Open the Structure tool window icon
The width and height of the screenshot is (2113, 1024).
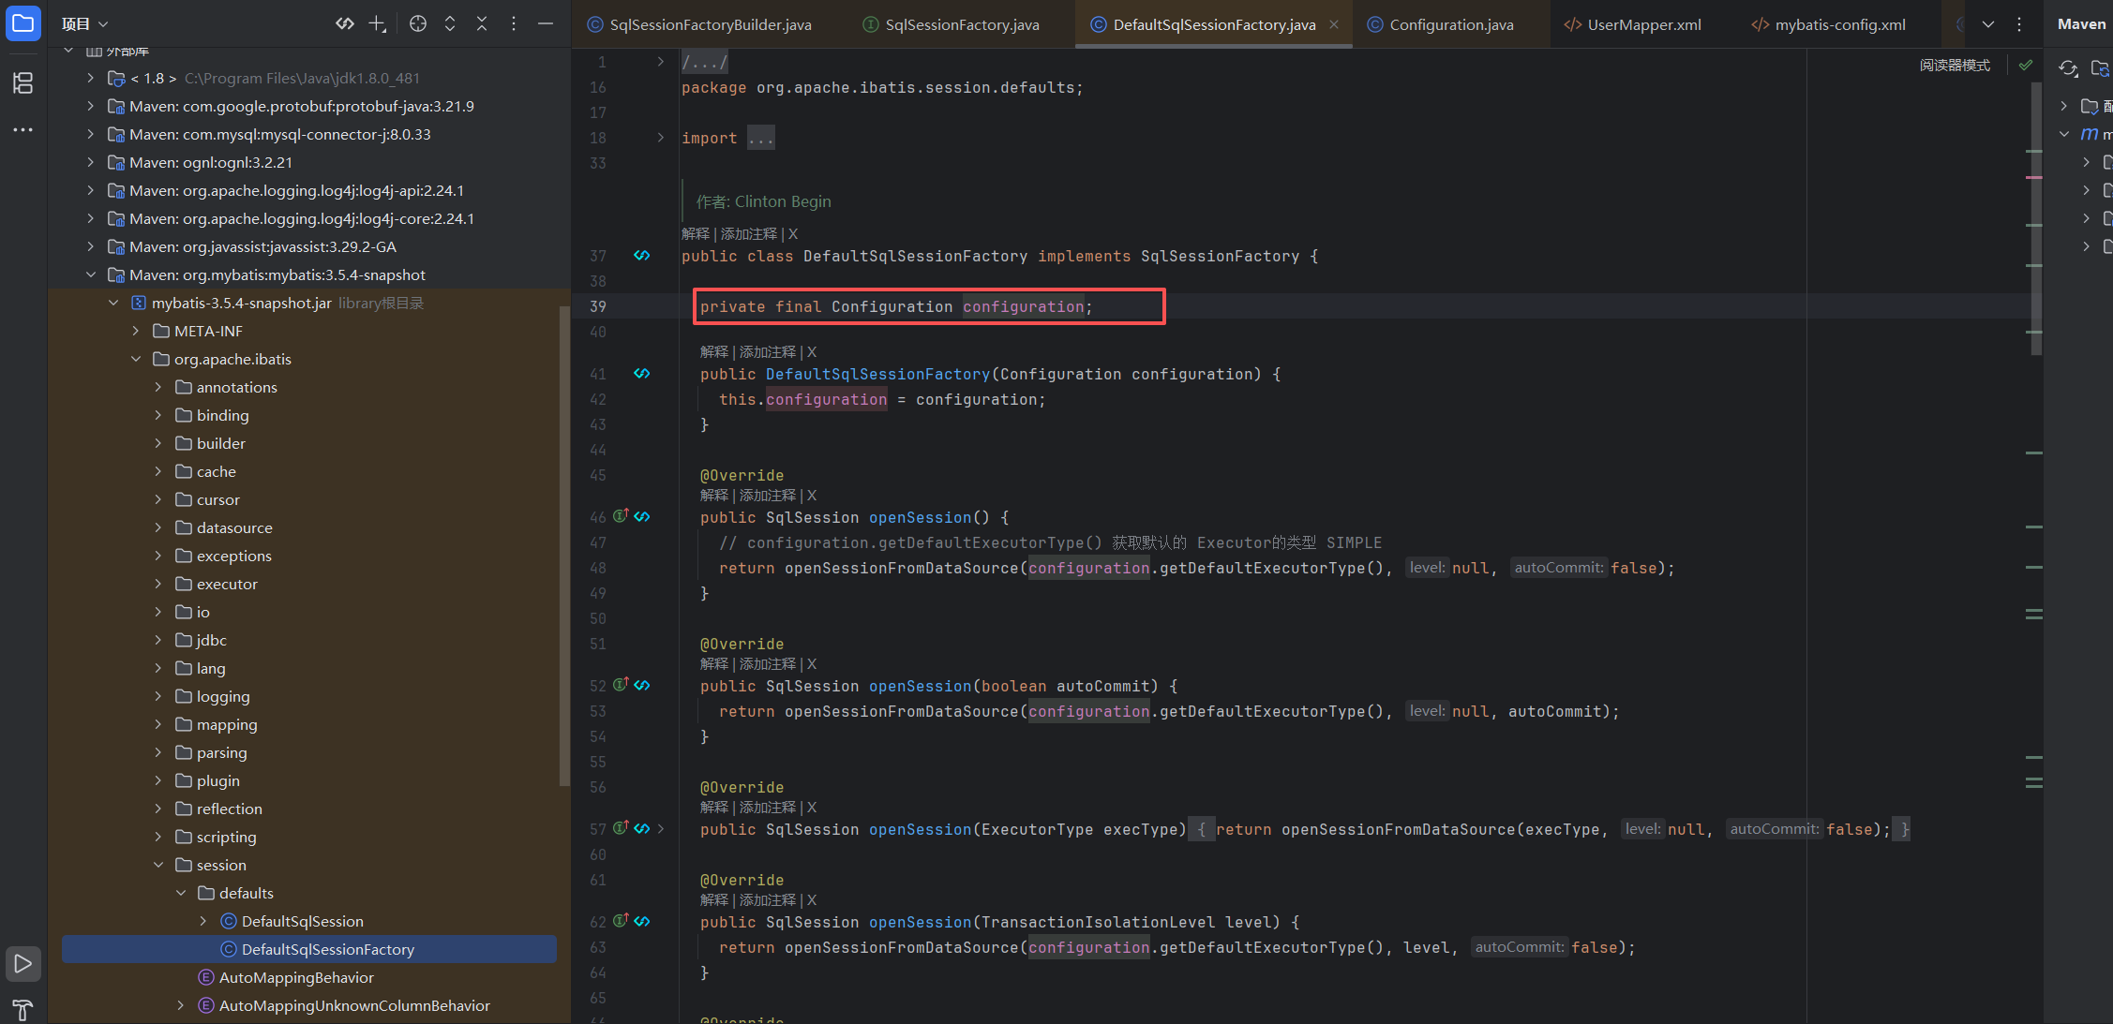point(22,83)
